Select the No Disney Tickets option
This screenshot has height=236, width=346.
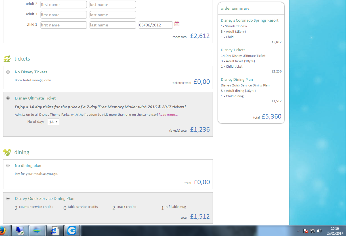click(x=8, y=72)
